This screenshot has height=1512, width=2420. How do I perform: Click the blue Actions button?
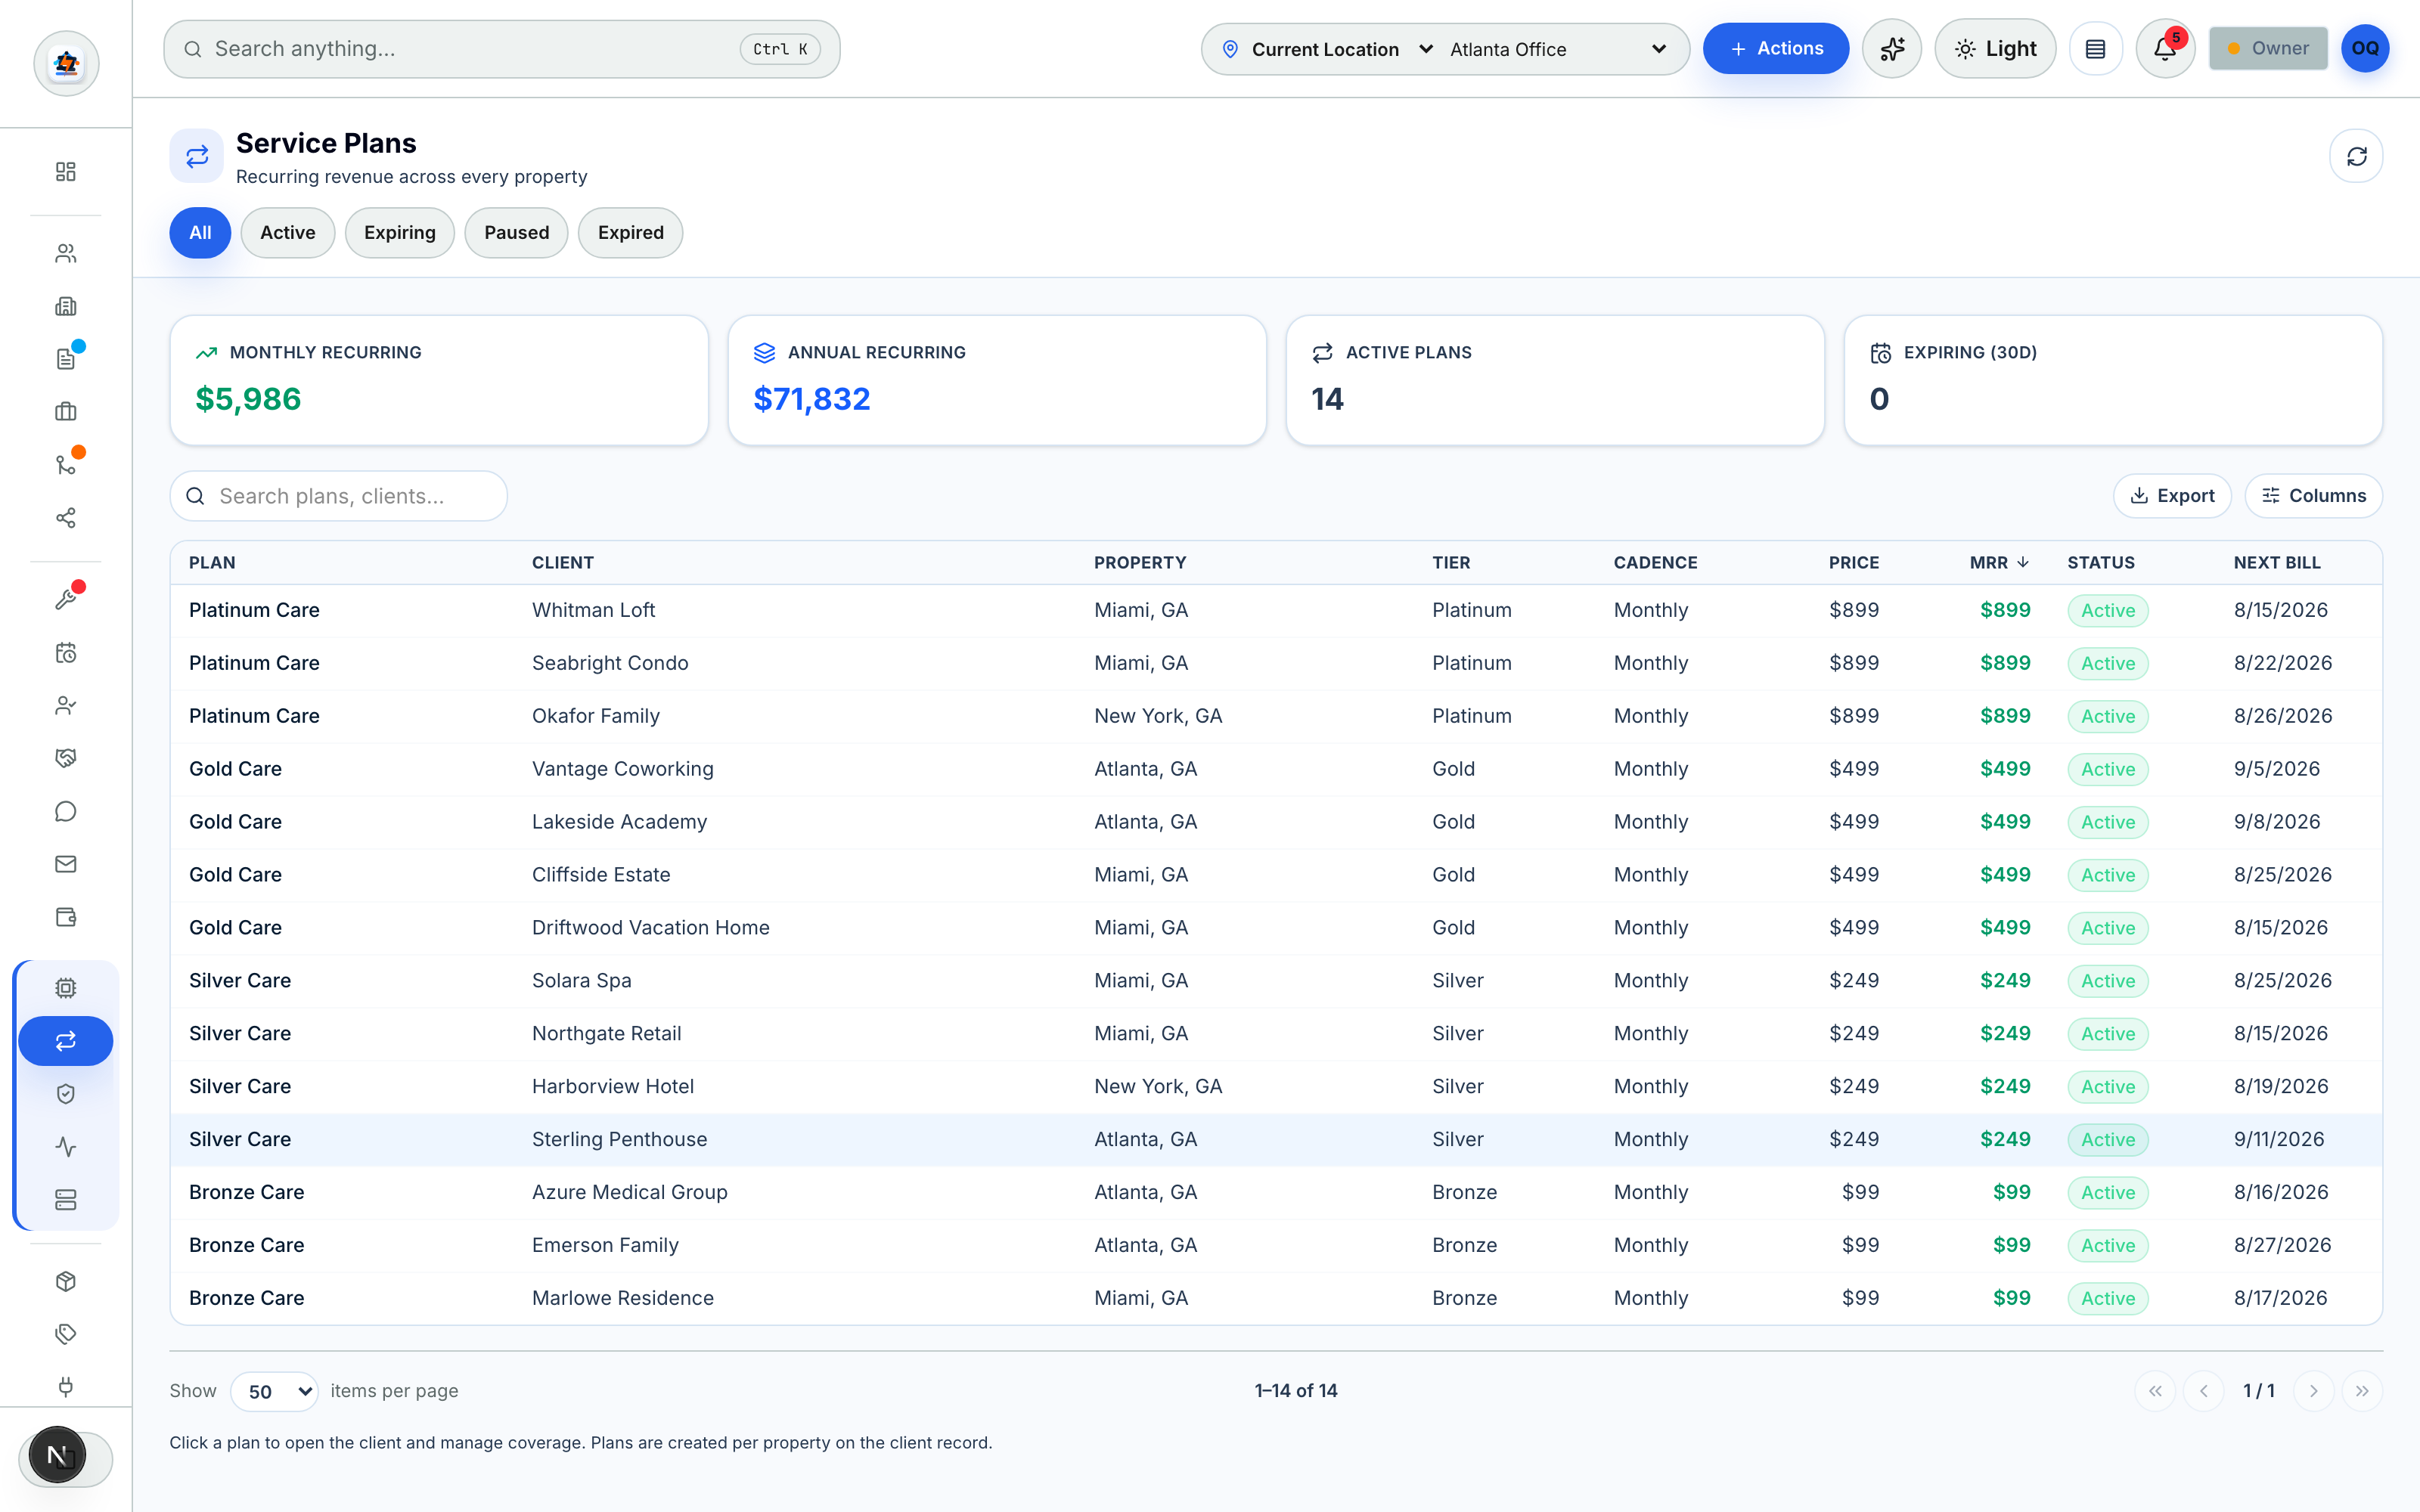tap(1776, 48)
